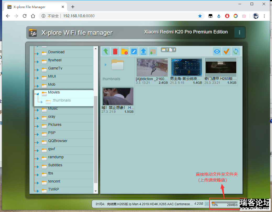Open the Subtitles folder in tree
Image resolution: width=272 pixels, height=212 pixels.
pyautogui.click(x=64, y=167)
